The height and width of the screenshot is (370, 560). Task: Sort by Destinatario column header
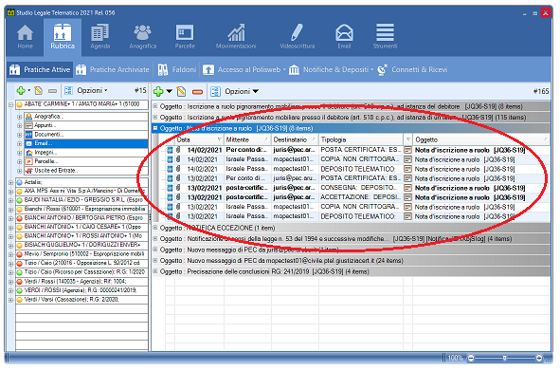295,139
